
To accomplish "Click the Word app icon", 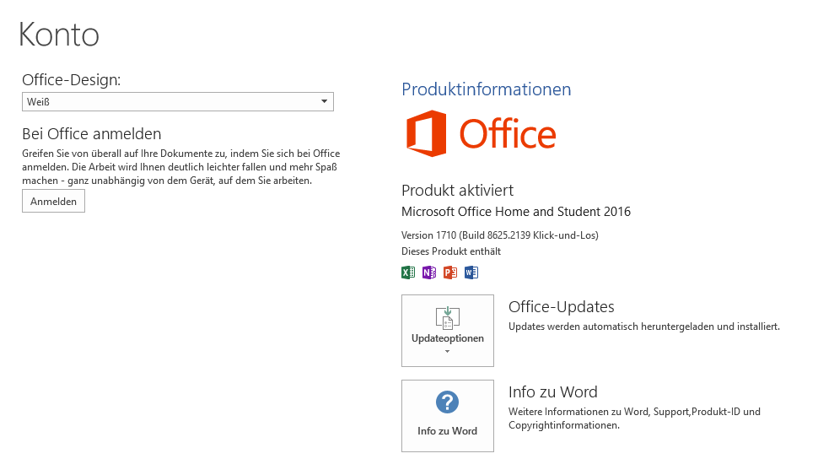I will click(471, 273).
